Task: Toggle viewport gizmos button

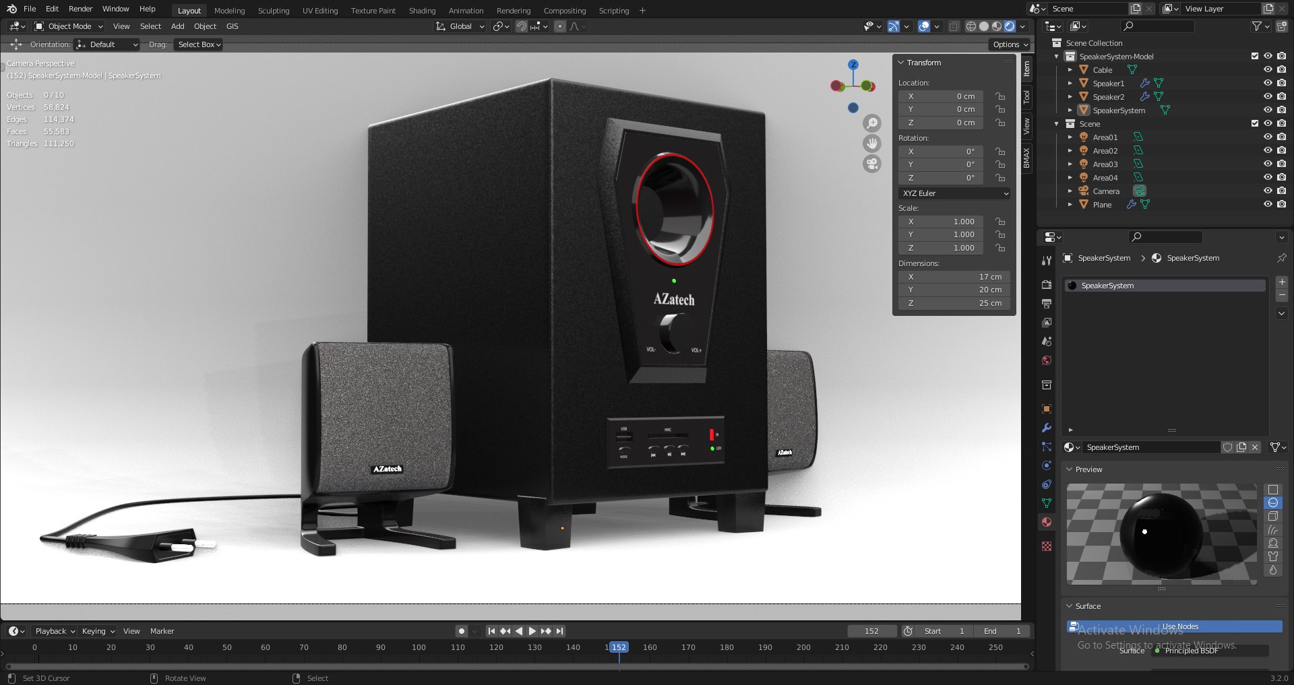Action: click(x=893, y=26)
